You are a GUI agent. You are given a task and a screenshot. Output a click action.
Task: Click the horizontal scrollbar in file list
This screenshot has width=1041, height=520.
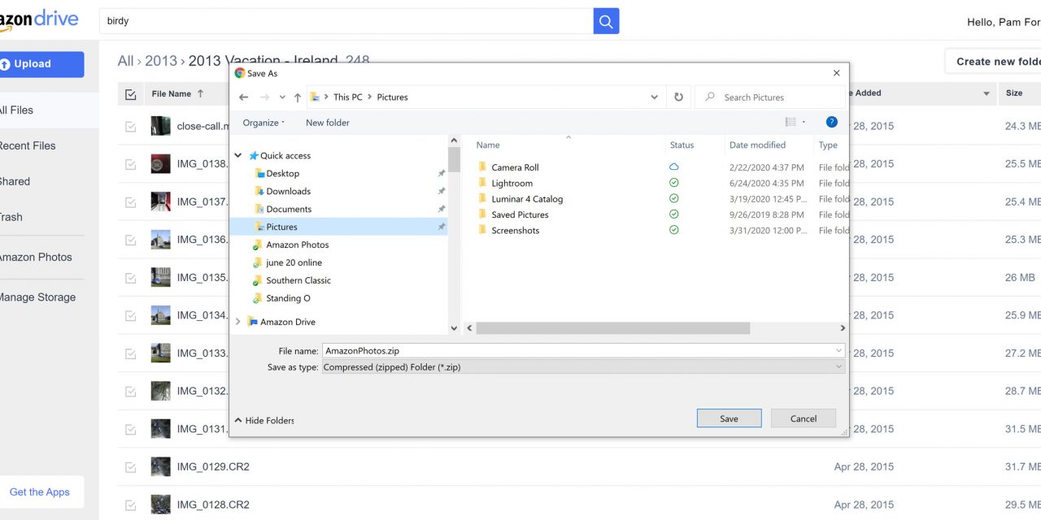click(612, 328)
